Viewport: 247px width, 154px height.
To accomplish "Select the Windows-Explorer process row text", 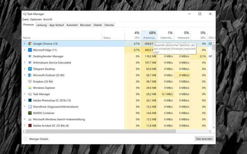I will click(x=44, y=88).
